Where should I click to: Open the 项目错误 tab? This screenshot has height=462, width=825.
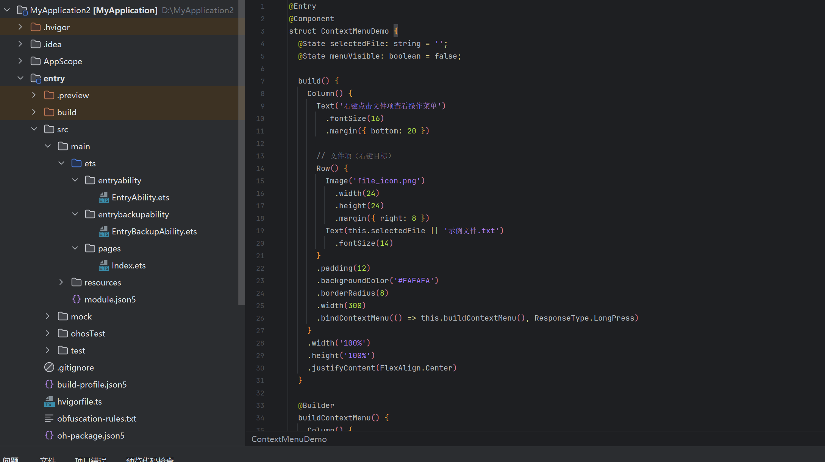[x=91, y=459]
